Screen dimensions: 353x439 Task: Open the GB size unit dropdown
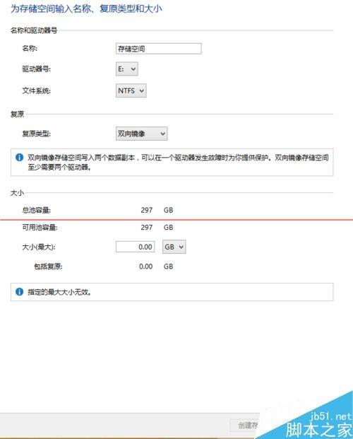click(x=174, y=247)
